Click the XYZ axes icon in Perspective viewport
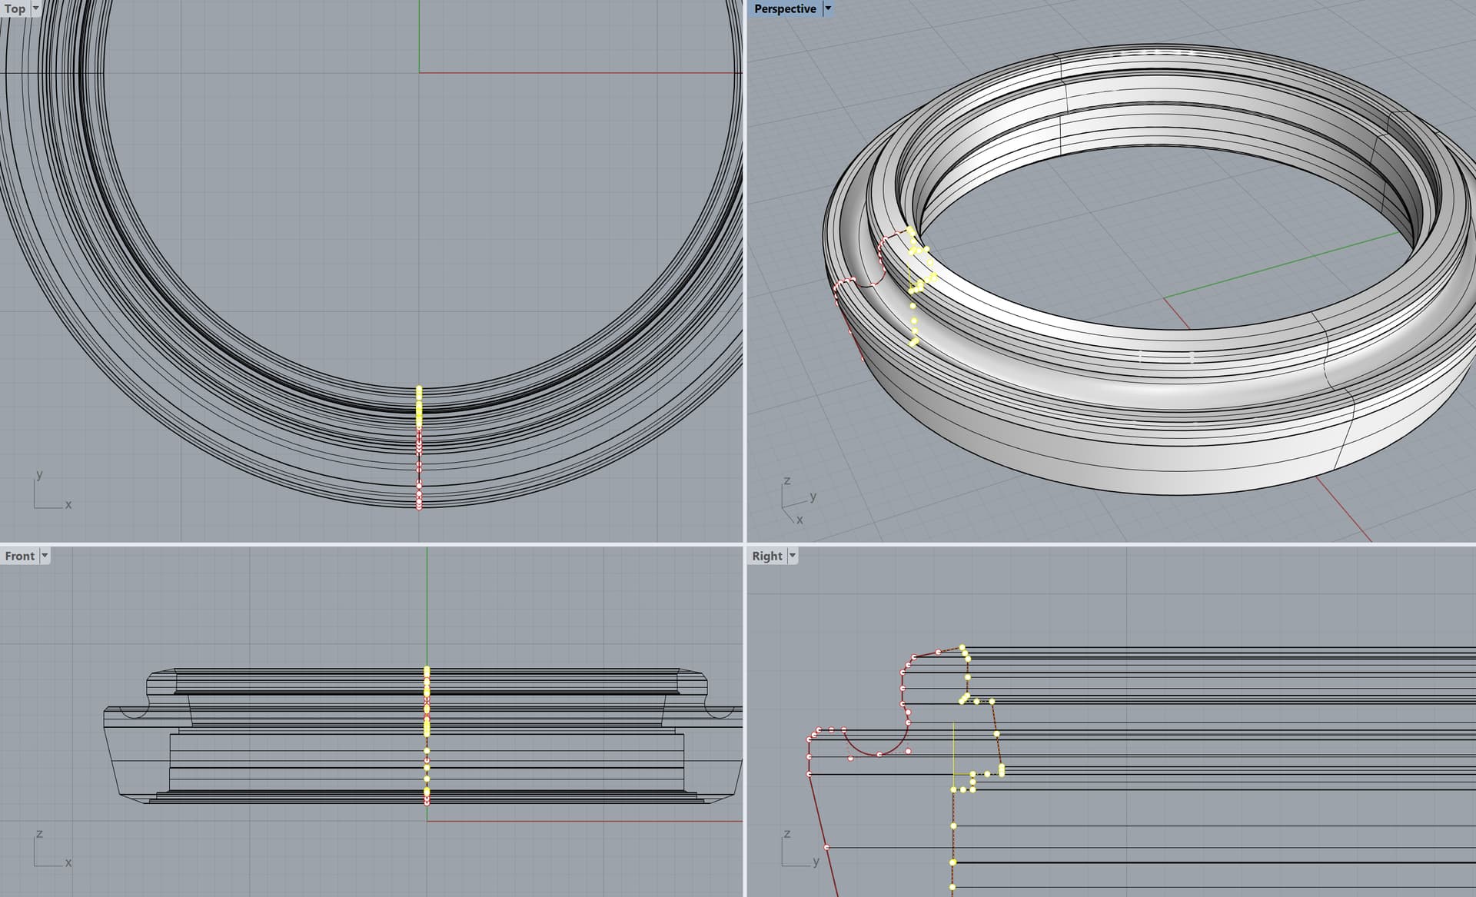 coord(796,501)
